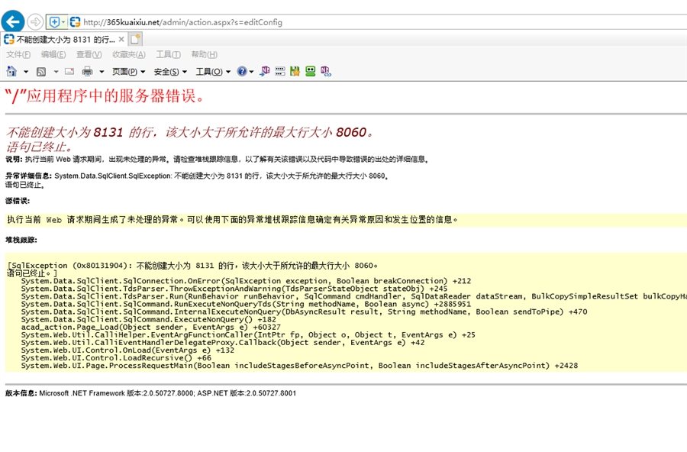This screenshot has width=687, height=452.
Task: Open a new blank tab
Action: coord(136,39)
